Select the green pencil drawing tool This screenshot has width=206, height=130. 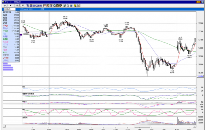point(65,6)
